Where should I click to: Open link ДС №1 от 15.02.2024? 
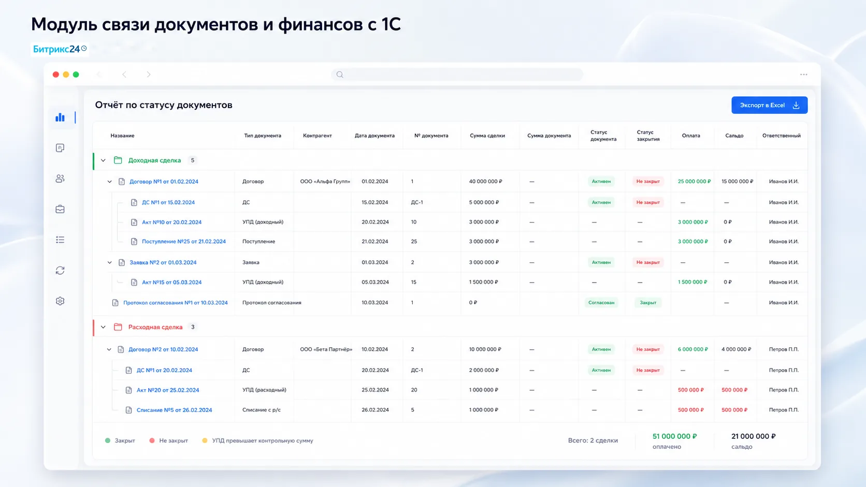(x=168, y=202)
